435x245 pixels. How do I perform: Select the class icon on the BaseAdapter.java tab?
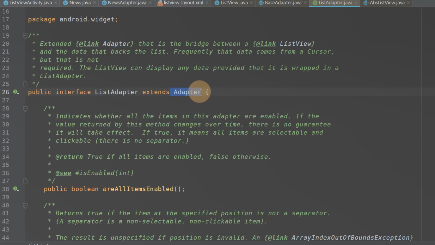tap(261, 3)
